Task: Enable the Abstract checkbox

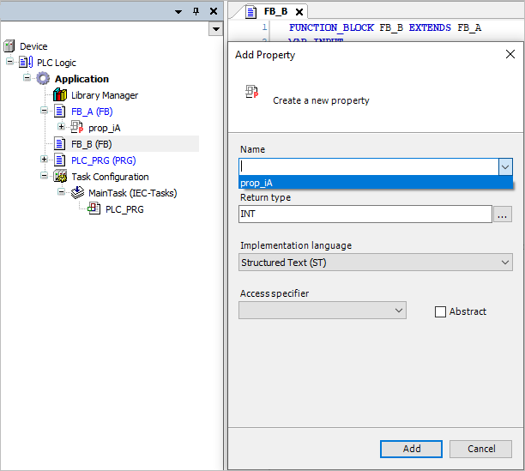Action: (x=441, y=311)
